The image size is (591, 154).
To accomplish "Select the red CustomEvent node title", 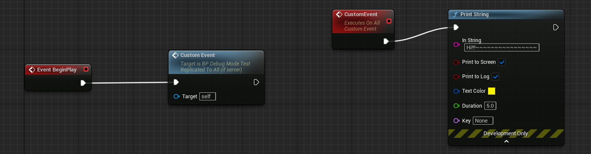I will click(x=361, y=14).
